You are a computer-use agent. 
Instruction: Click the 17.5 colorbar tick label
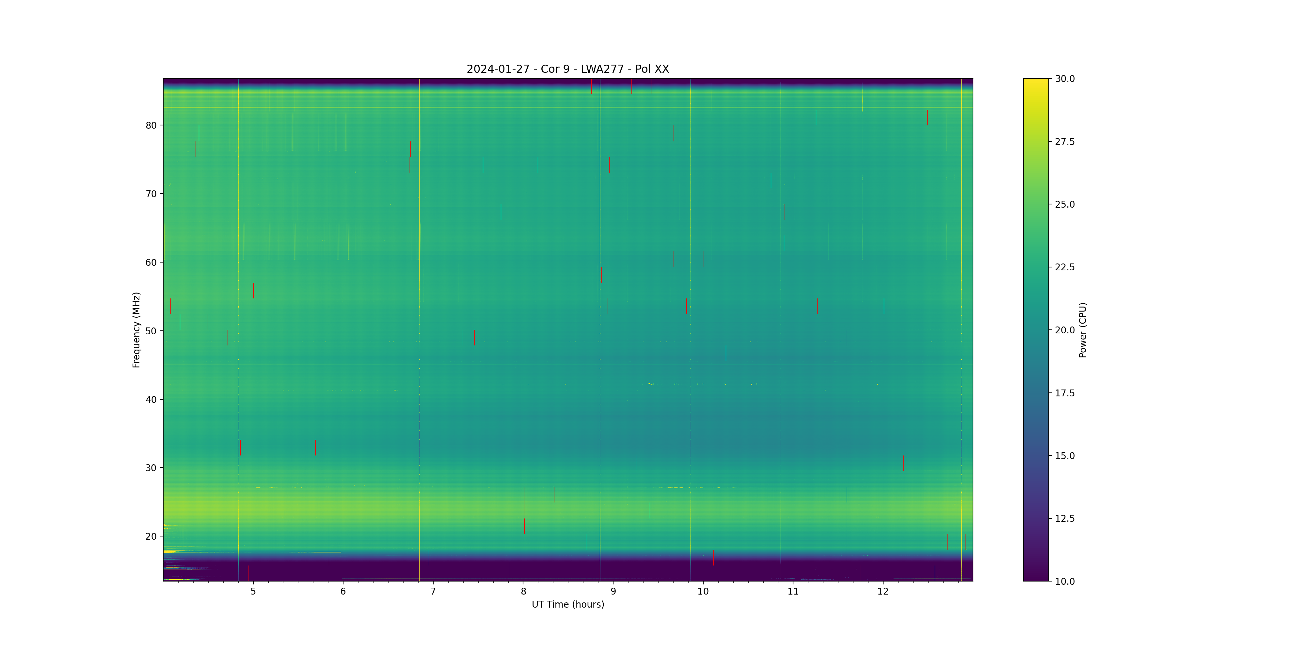pos(1065,393)
